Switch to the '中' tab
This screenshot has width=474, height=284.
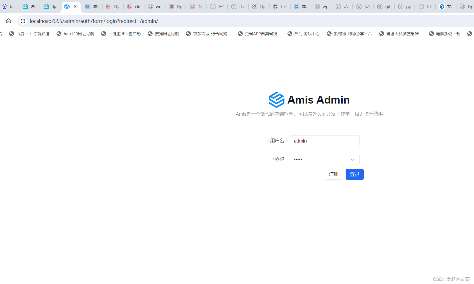coord(238,6)
